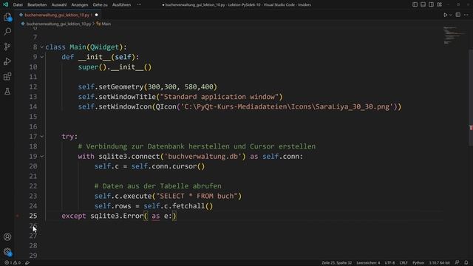The height and width of the screenshot is (266, 473).
Task: Collapse the with block fold on line 19
Action: (42, 157)
